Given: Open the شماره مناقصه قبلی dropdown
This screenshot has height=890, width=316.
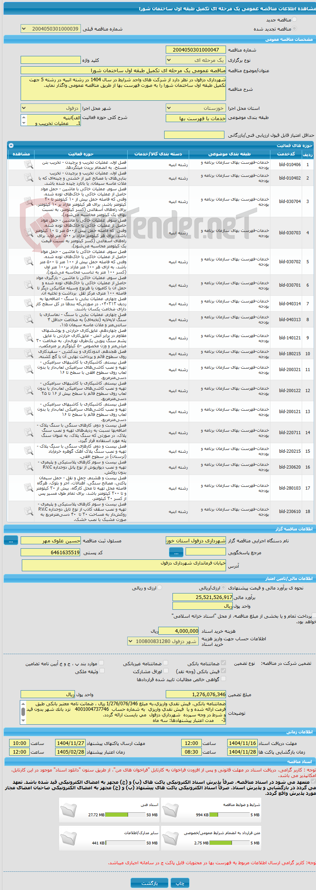Looking at the screenshot, I should coord(51,29).
